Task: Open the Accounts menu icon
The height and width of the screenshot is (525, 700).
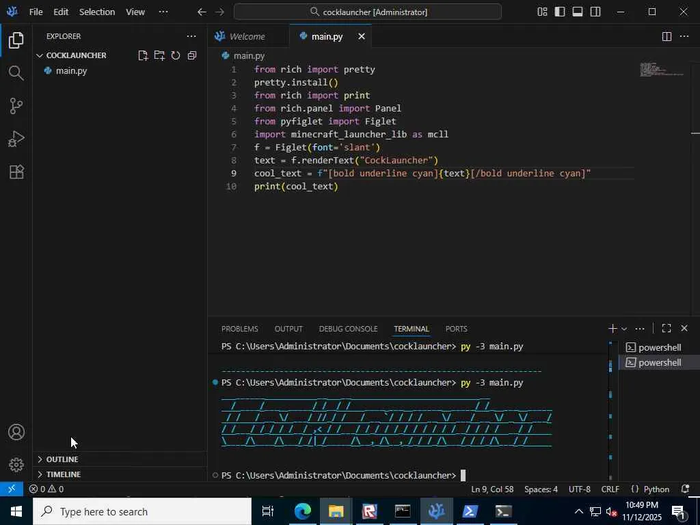Action: [x=16, y=432]
